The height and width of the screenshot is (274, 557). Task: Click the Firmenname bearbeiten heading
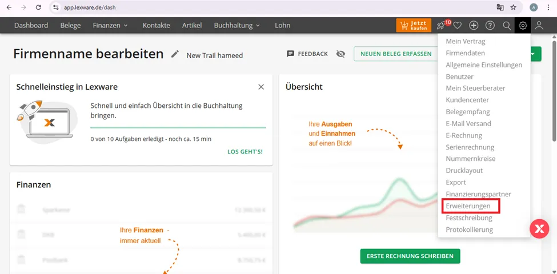pyautogui.click(x=89, y=54)
